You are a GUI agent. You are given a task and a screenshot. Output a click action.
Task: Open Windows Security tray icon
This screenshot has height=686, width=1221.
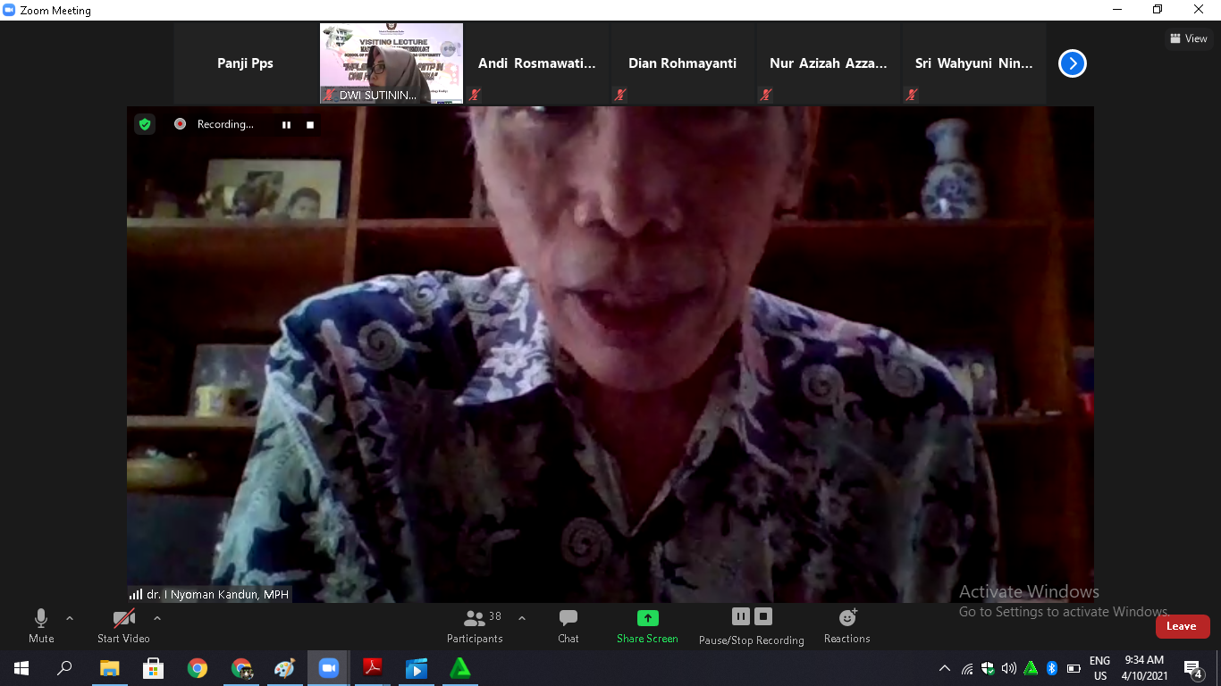click(988, 668)
